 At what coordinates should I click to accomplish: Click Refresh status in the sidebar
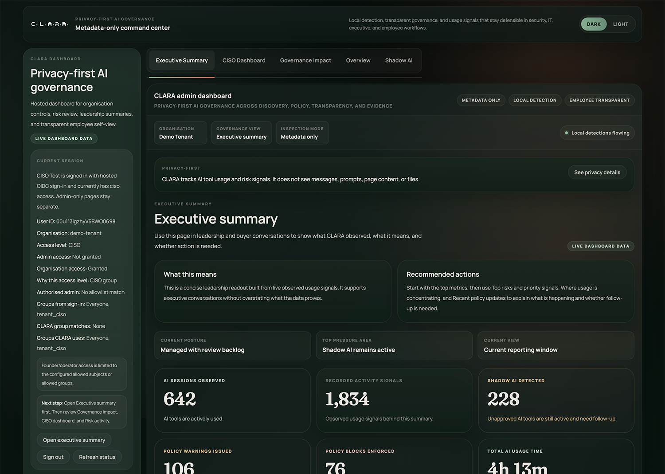(x=97, y=457)
